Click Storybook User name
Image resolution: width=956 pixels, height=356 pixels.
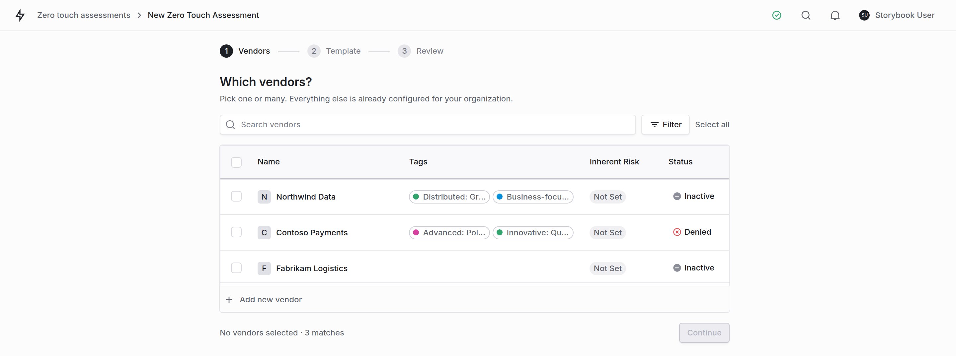pyautogui.click(x=905, y=15)
